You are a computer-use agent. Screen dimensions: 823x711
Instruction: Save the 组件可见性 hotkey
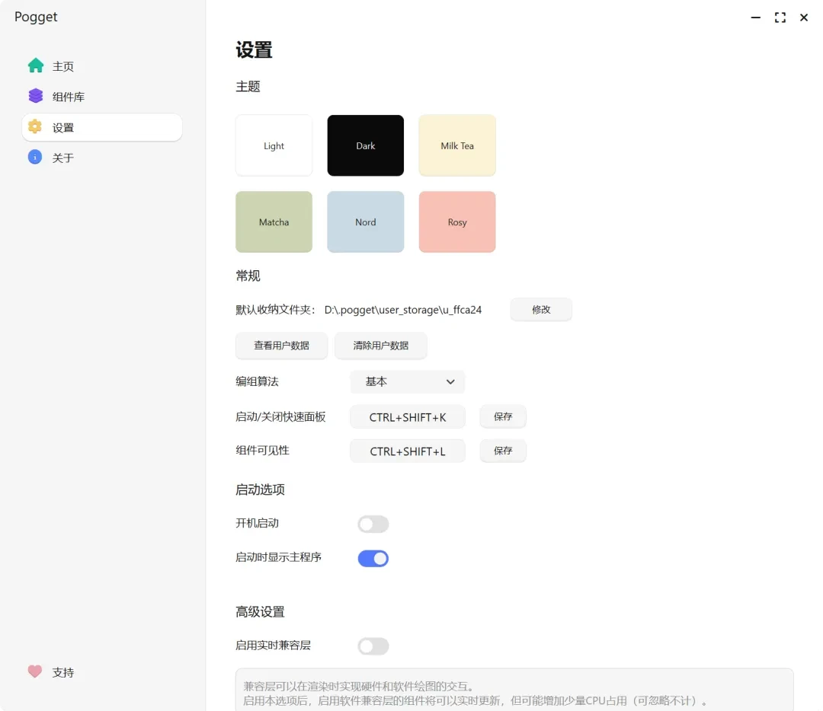point(503,451)
